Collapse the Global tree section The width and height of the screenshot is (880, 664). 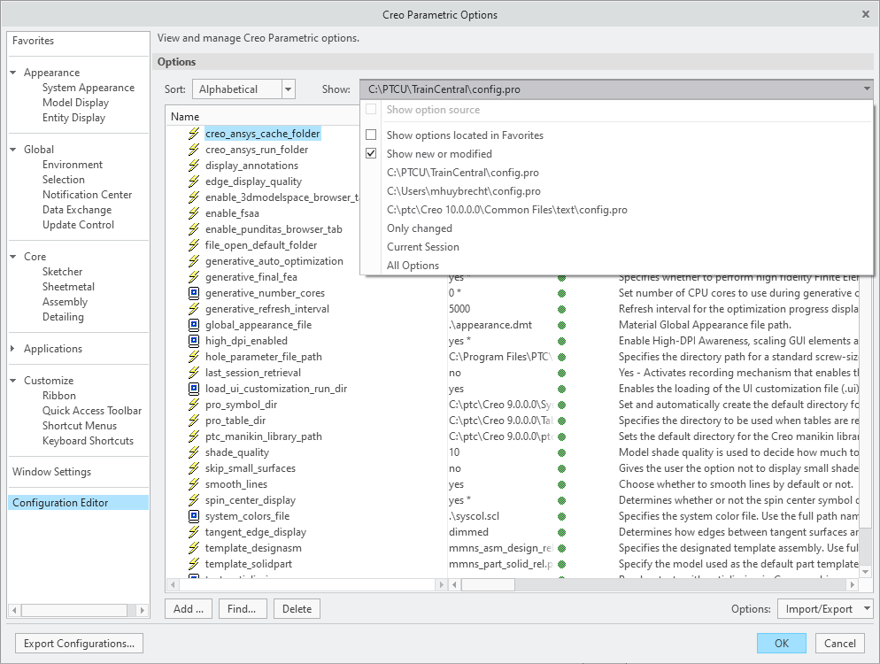(x=13, y=150)
